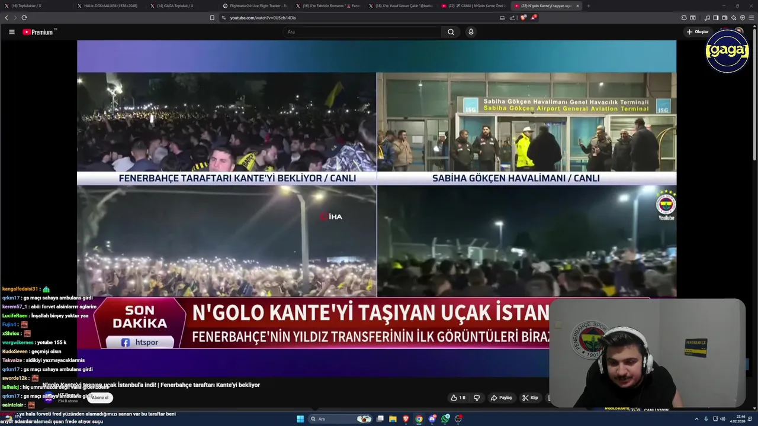The width and height of the screenshot is (758, 426).
Task: Click the youtube.com address bar URL
Action: click(263, 18)
